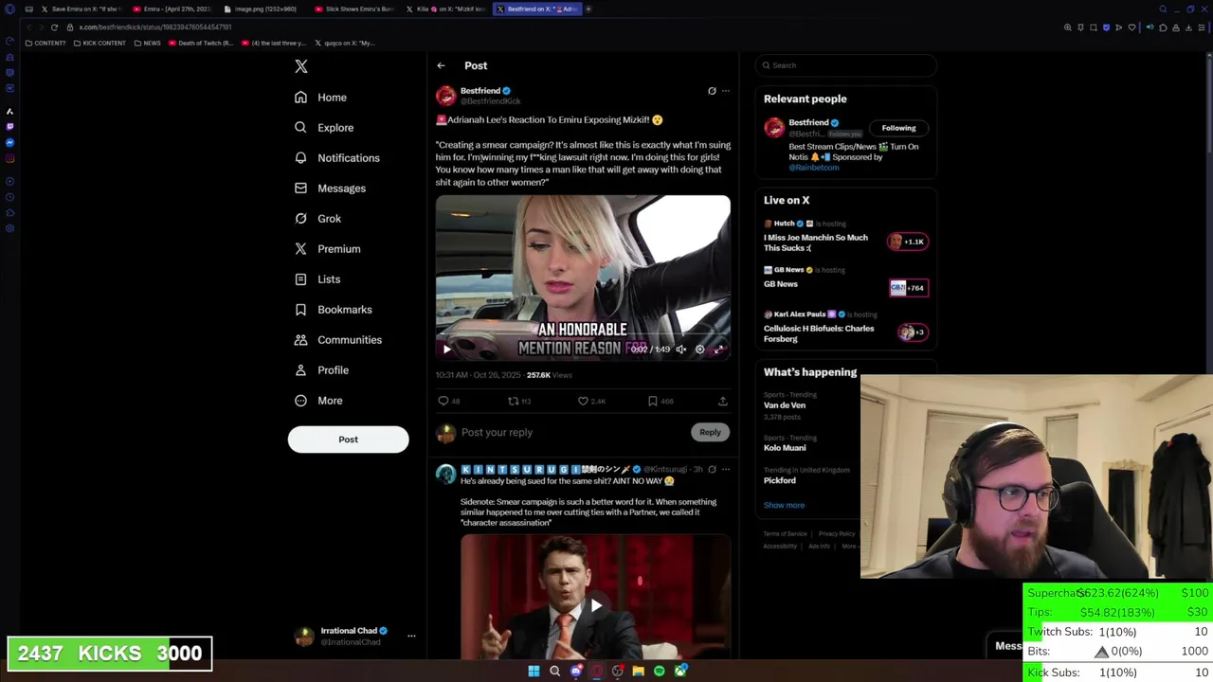
Task: Open a new browser tab
Action: pos(588,9)
